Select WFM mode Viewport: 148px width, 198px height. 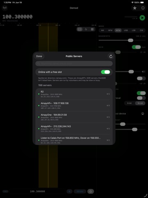[118, 30]
